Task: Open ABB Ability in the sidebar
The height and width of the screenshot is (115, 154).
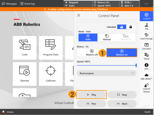Action: 146,77
